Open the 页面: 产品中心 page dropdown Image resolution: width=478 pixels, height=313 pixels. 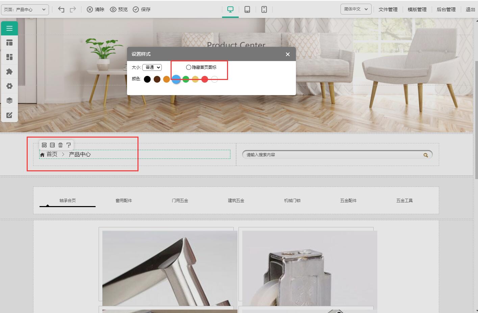coord(25,9)
